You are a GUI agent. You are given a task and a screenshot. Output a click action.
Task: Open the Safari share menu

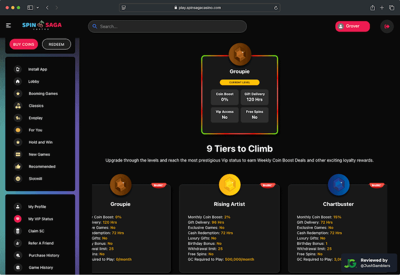(x=372, y=7)
